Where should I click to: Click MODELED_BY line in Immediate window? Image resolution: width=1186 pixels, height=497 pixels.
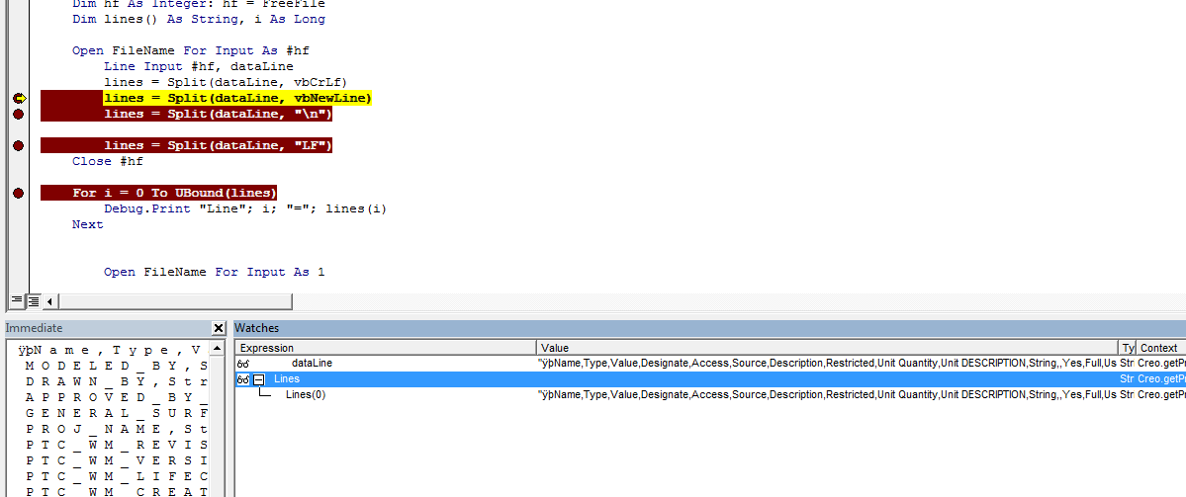click(x=116, y=366)
